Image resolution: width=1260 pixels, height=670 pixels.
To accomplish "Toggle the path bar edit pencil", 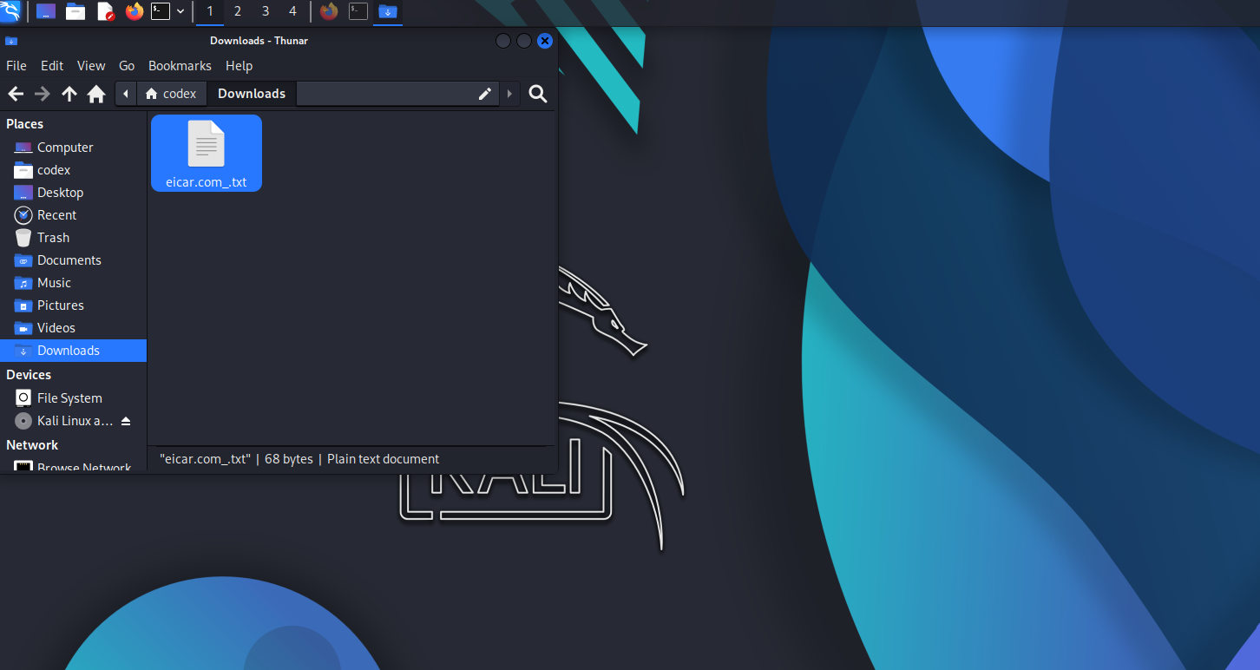I will pyautogui.click(x=485, y=94).
